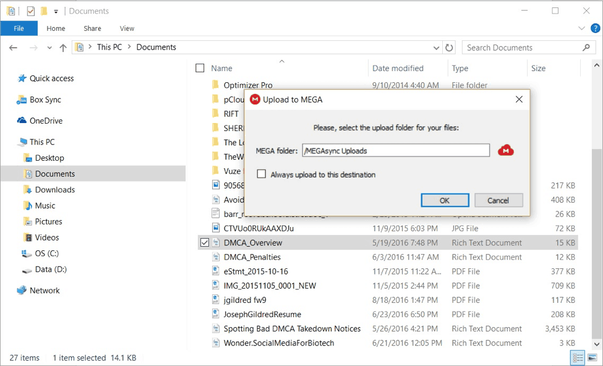
Task: Switch to the View ribbon tab
Action: point(127,28)
